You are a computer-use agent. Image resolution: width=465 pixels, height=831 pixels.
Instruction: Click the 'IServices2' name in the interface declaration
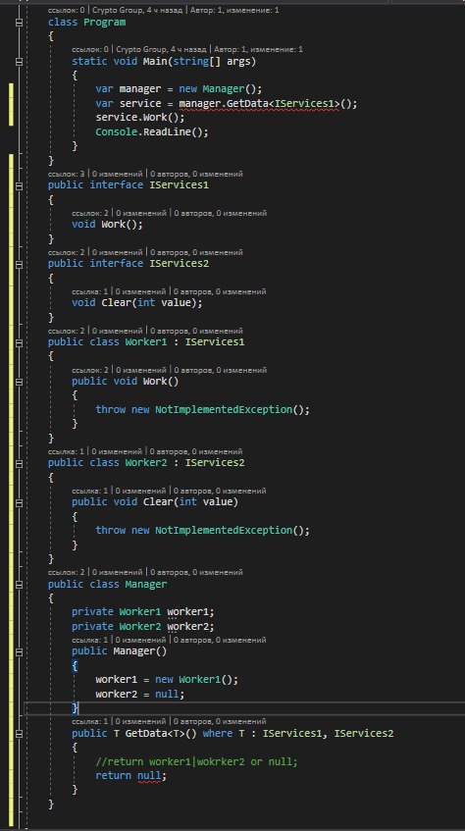[x=179, y=264]
